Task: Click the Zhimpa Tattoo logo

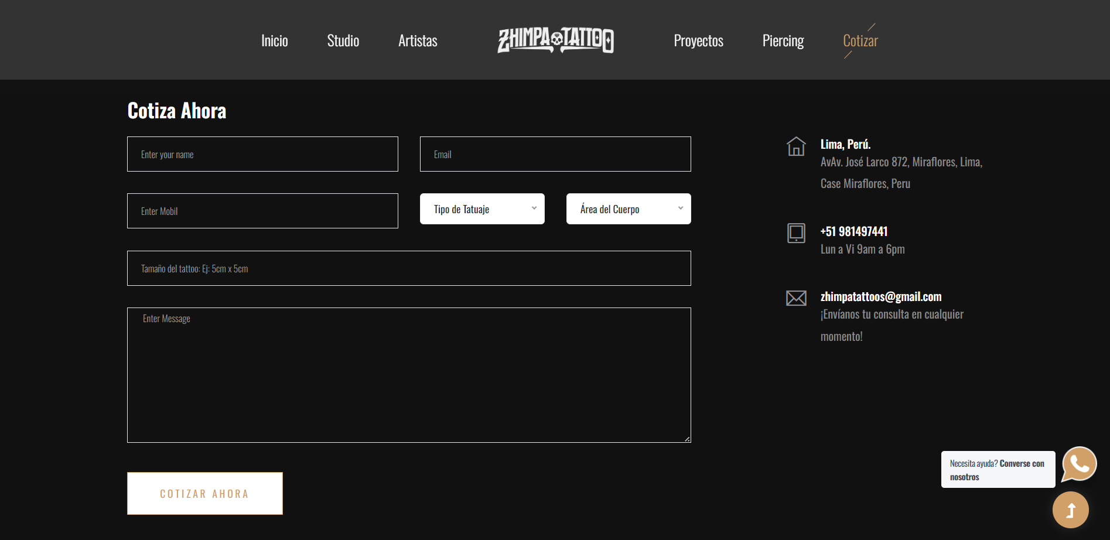Action: click(x=555, y=40)
